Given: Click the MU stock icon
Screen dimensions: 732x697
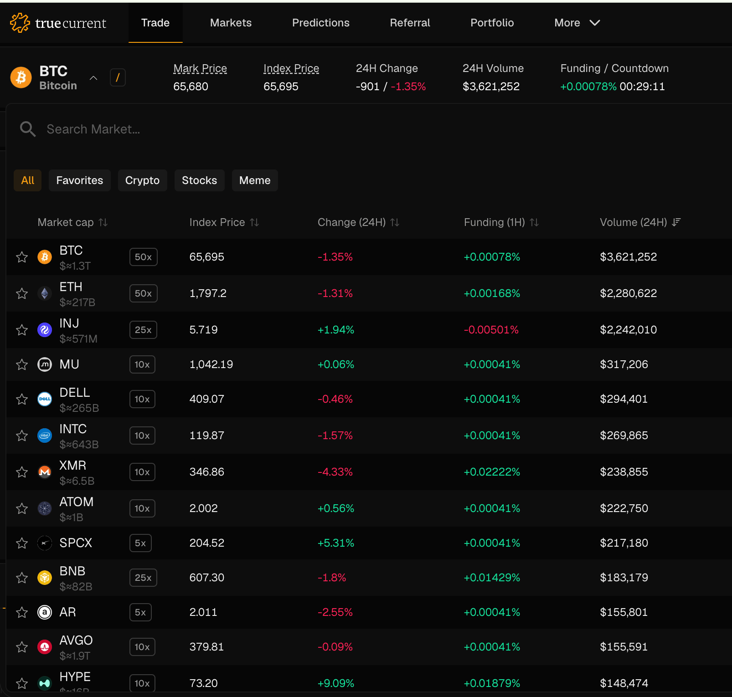Looking at the screenshot, I should (45, 364).
